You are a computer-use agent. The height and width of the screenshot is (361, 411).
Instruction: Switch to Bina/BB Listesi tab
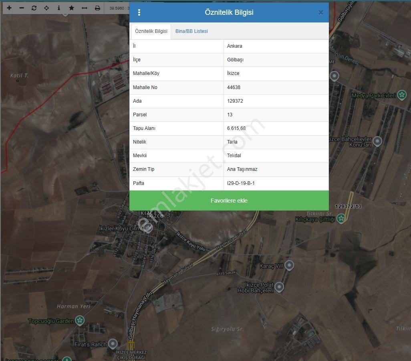pos(191,31)
